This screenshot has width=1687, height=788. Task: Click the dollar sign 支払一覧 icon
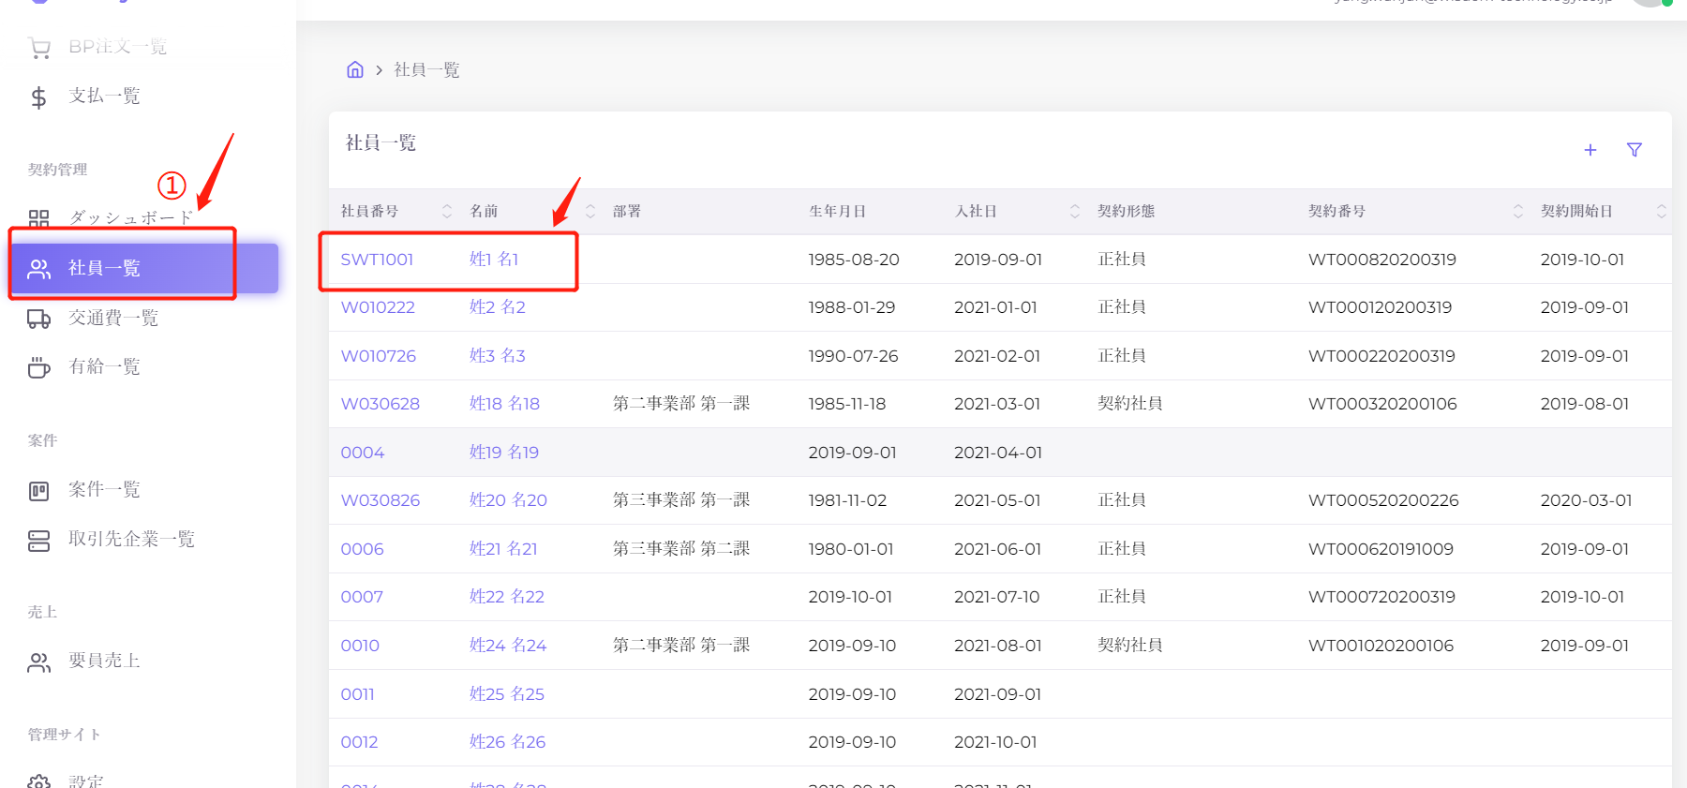(x=38, y=97)
